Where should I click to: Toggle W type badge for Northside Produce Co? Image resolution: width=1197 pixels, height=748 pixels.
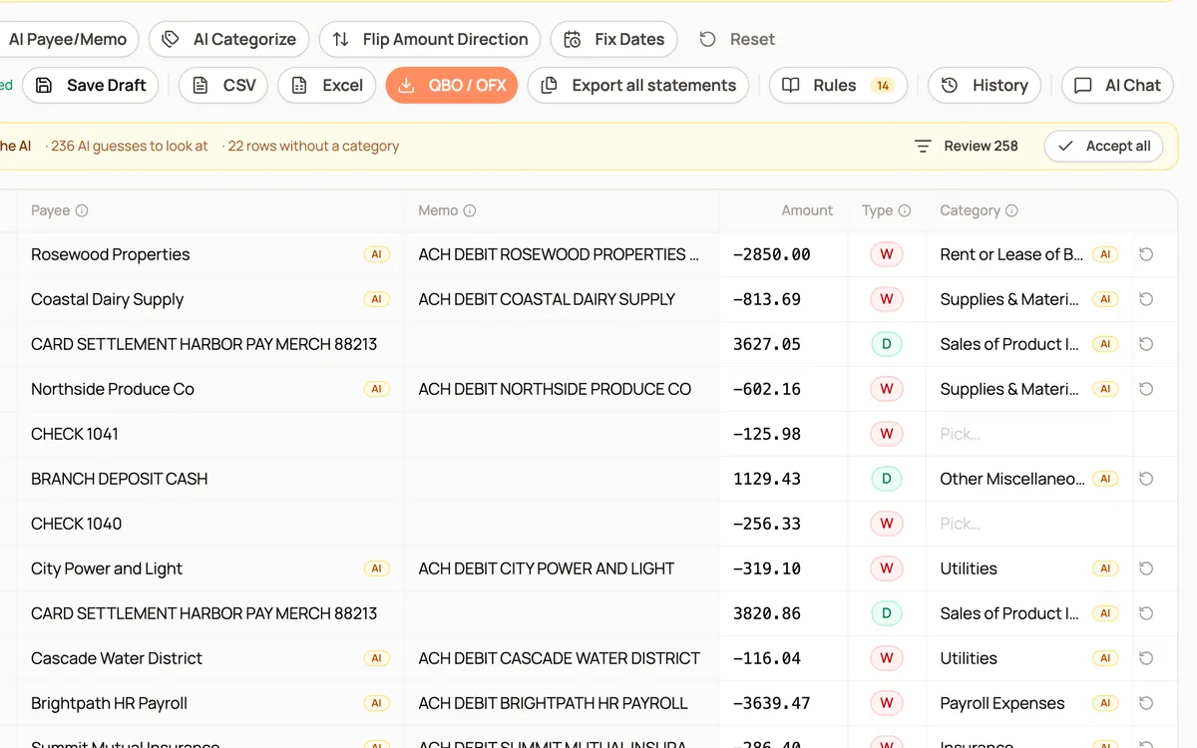coord(886,389)
